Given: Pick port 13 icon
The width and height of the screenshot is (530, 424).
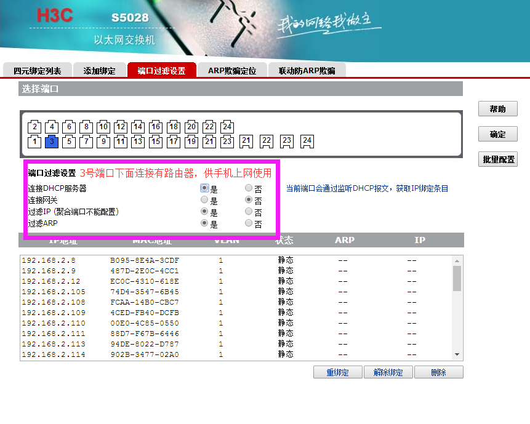Looking at the screenshot, I should [x=138, y=142].
